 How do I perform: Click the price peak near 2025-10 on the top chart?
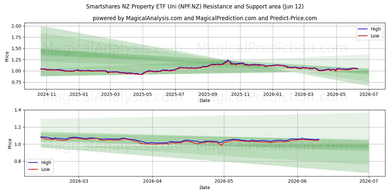(228, 60)
